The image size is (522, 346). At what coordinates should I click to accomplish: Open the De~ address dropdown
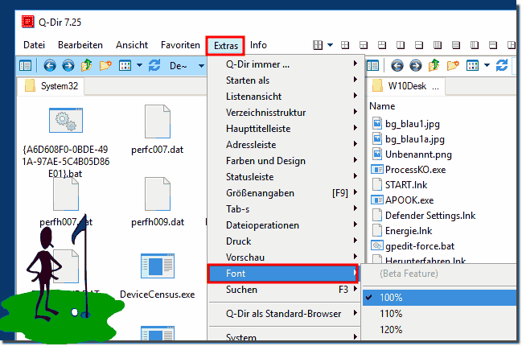pos(201,66)
